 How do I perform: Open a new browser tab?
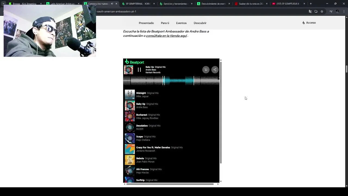coord(311,4)
